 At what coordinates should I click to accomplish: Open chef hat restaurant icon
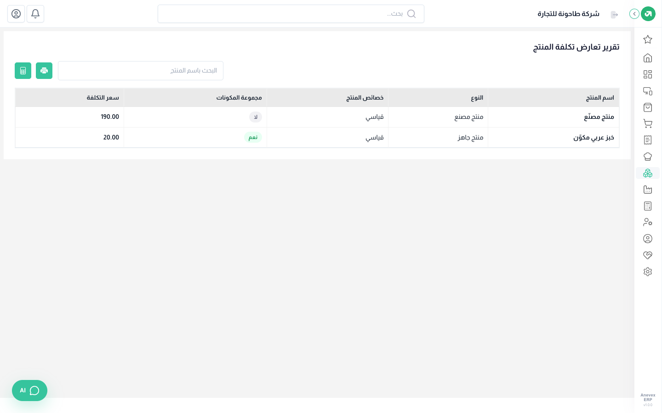pos(648,156)
